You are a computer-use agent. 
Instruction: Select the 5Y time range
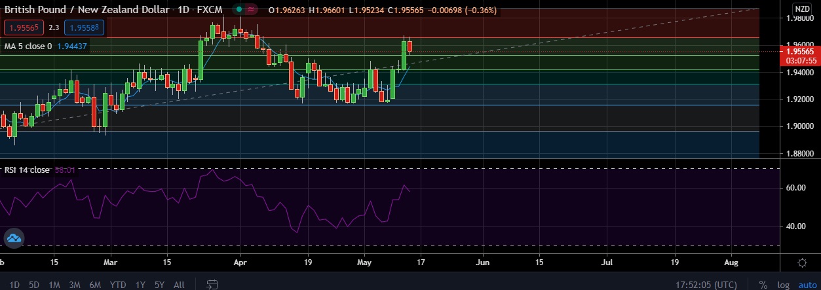(159, 285)
